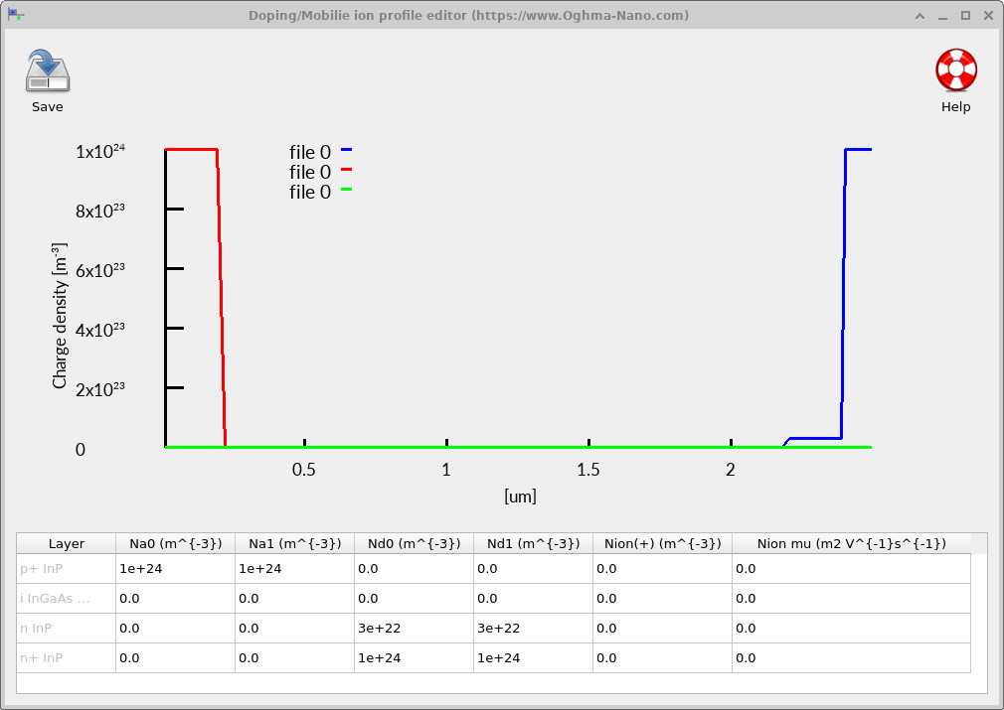Click Nd1 value 1e+24 in n+ InP row
The image size is (1004, 710).
click(x=534, y=658)
